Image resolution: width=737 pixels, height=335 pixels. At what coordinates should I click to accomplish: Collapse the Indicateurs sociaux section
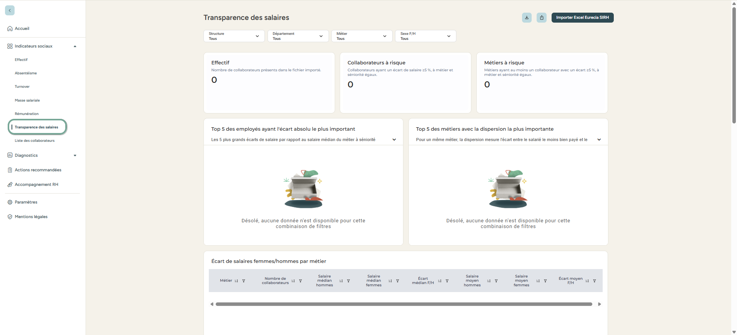75,46
